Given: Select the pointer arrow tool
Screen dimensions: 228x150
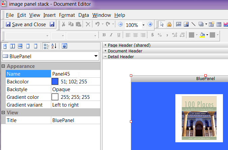Looking at the screenshot, I should pos(162,25).
